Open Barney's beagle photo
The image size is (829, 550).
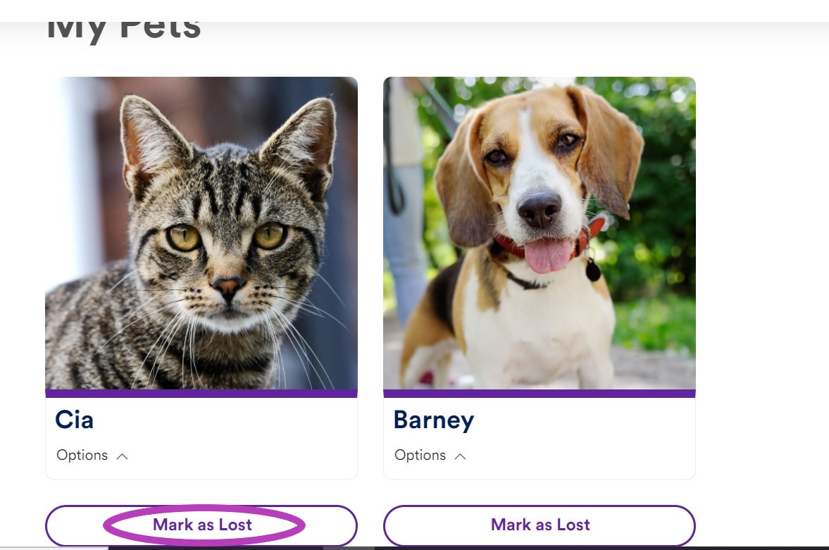click(x=540, y=233)
